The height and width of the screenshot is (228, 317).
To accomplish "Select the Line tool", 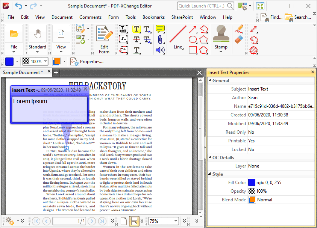I will (x=178, y=38).
